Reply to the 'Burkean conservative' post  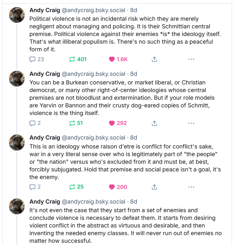(35, 123)
